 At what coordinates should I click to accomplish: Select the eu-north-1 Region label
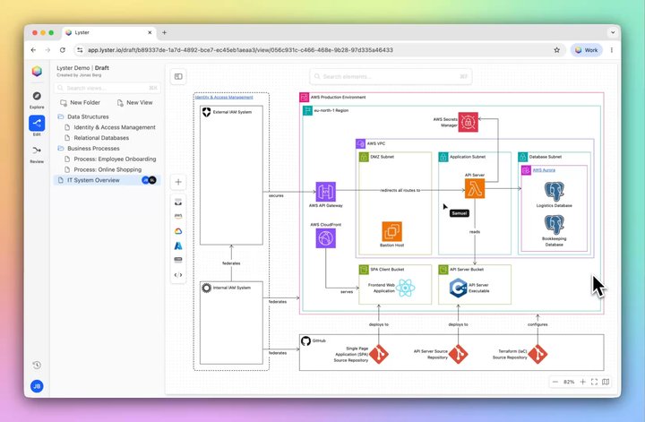click(x=331, y=110)
